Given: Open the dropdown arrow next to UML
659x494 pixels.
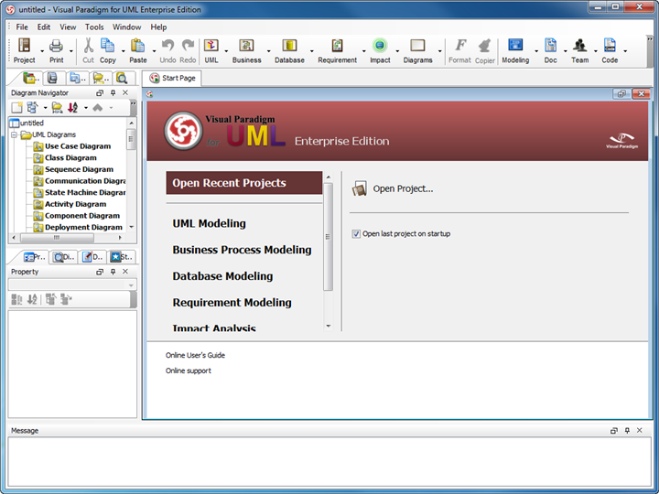Looking at the screenshot, I should click(226, 51).
